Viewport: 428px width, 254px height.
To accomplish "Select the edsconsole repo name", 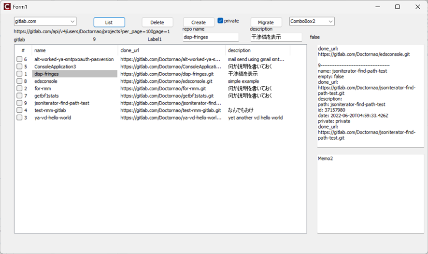I will click(46, 81).
